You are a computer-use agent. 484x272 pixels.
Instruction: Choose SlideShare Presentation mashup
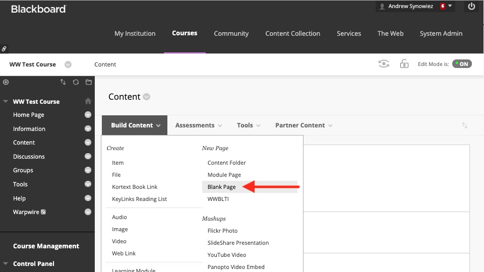tap(238, 243)
